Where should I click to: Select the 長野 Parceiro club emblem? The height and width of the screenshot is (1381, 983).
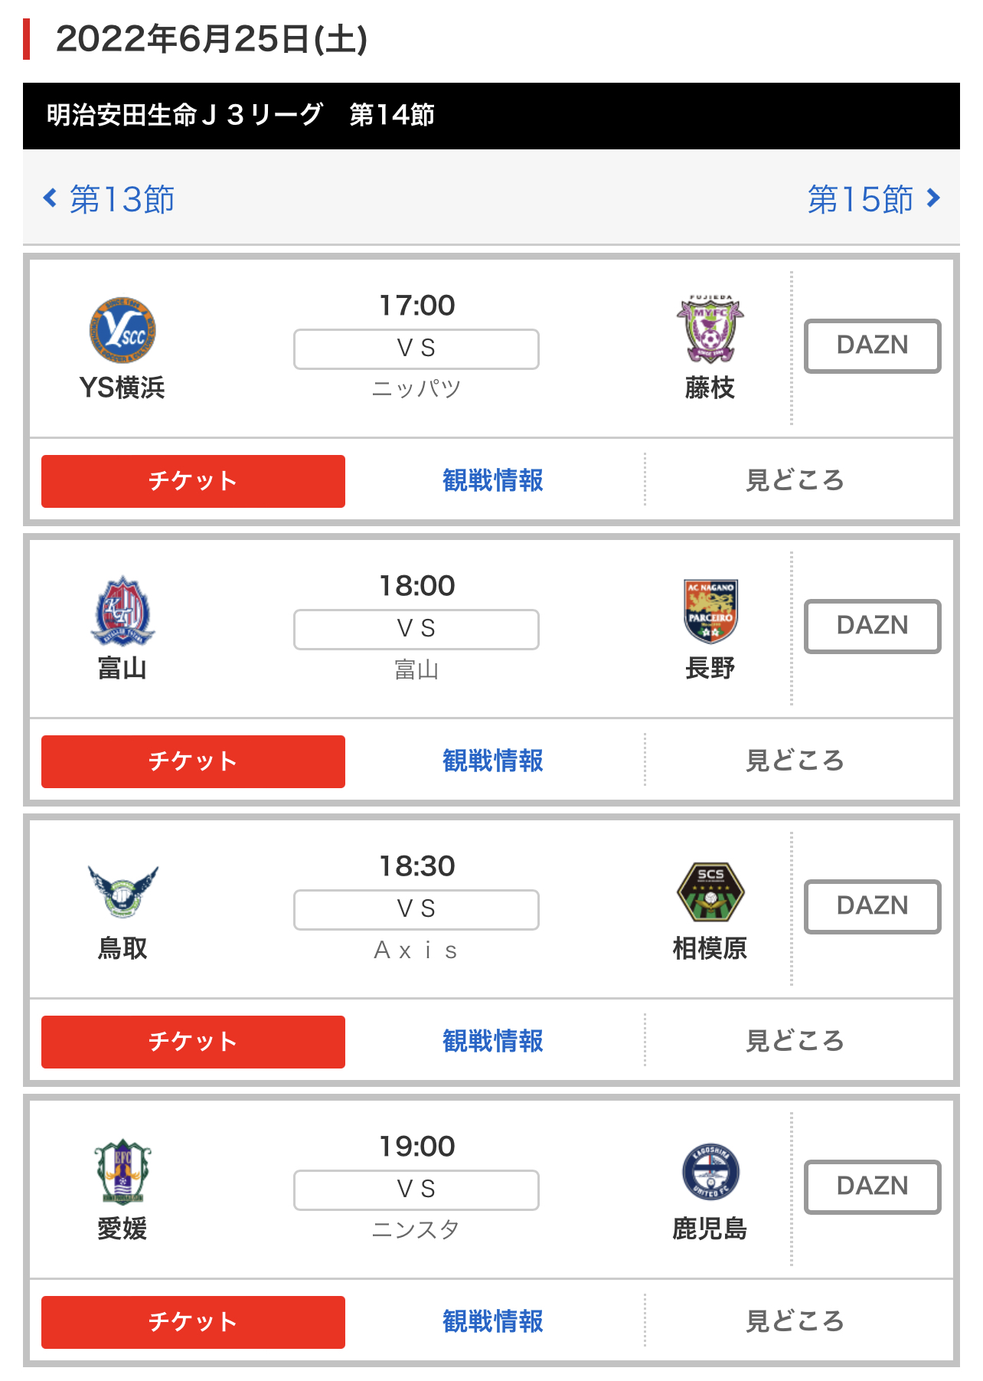710,610
